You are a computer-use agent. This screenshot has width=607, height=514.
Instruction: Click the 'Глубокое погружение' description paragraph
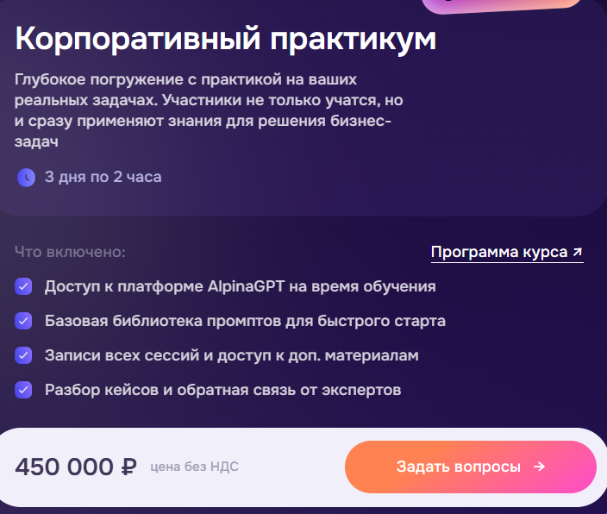[x=209, y=110]
